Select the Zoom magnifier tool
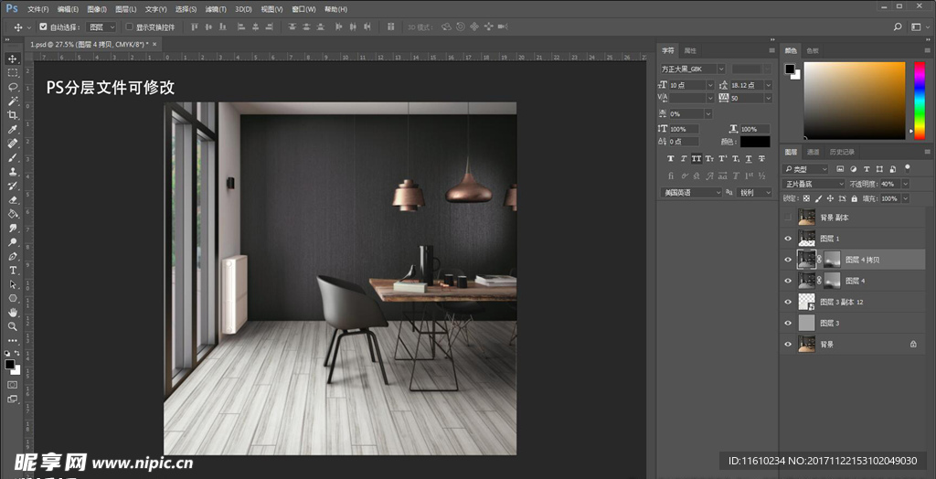 pyautogui.click(x=13, y=326)
